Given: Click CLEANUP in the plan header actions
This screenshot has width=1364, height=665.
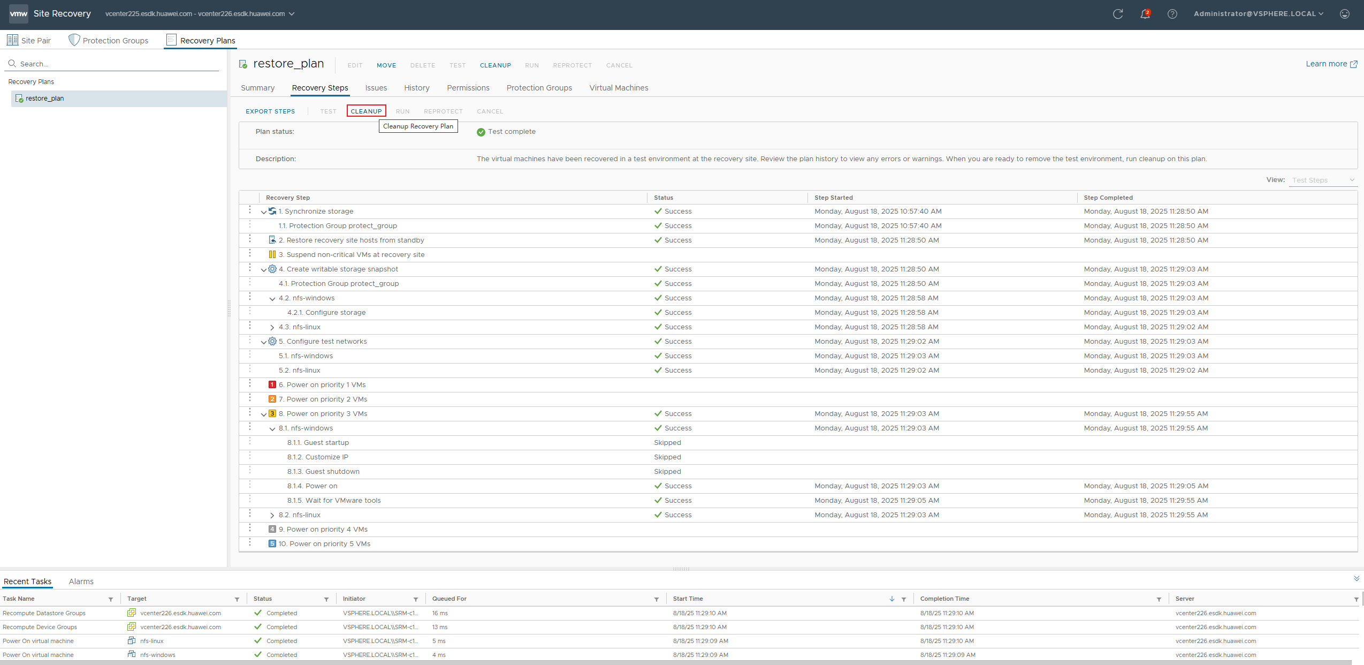Looking at the screenshot, I should (x=496, y=65).
